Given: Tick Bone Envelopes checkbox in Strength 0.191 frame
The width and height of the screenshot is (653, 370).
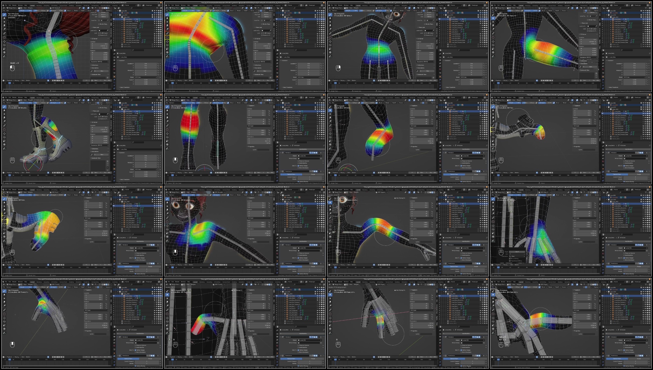Looking at the screenshot, I should pyautogui.click(x=461, y=168).
